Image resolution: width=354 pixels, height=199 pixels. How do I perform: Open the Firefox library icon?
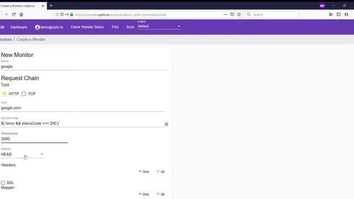[331, 14]
